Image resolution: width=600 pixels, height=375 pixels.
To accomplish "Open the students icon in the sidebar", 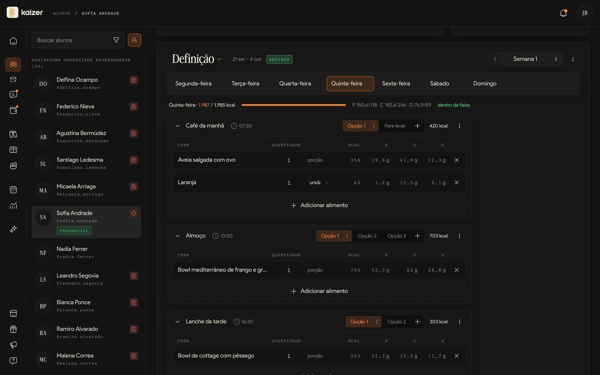I will click(x=13, y=64).
